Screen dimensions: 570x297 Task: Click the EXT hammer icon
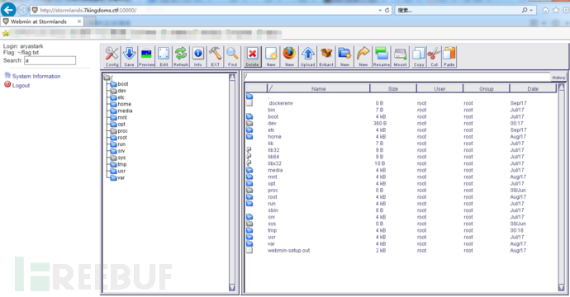(216, 57)
